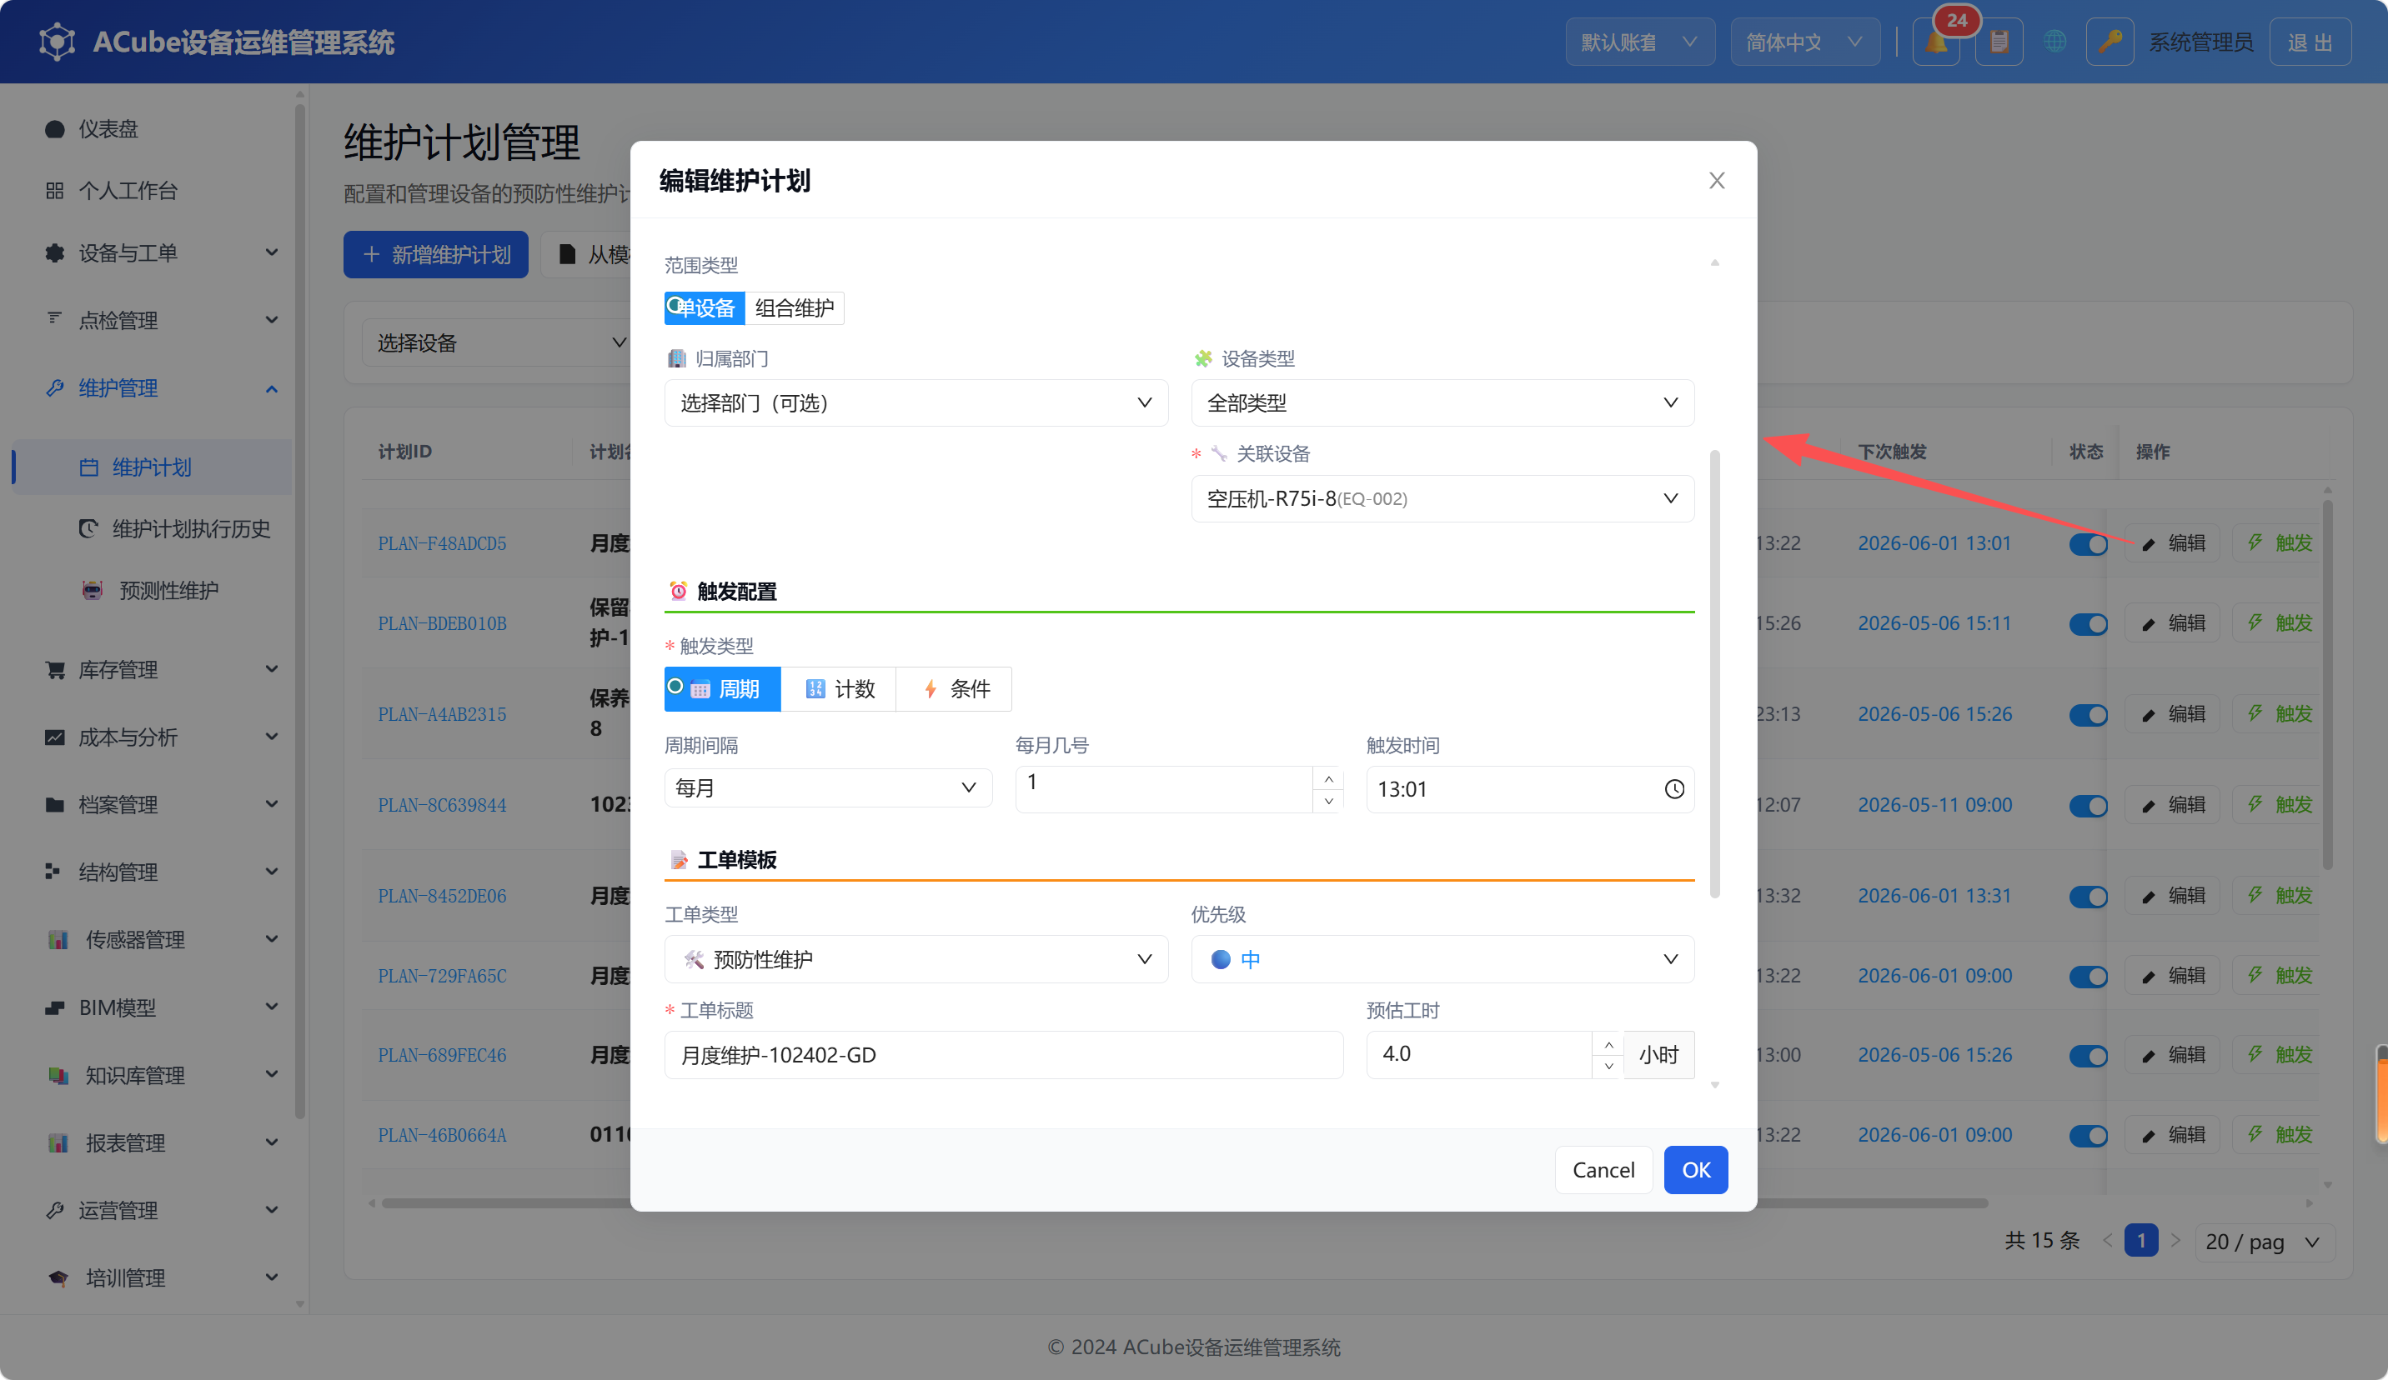Open the department selection dropdown
2388x1380 pixels.
tap(916, 402)
